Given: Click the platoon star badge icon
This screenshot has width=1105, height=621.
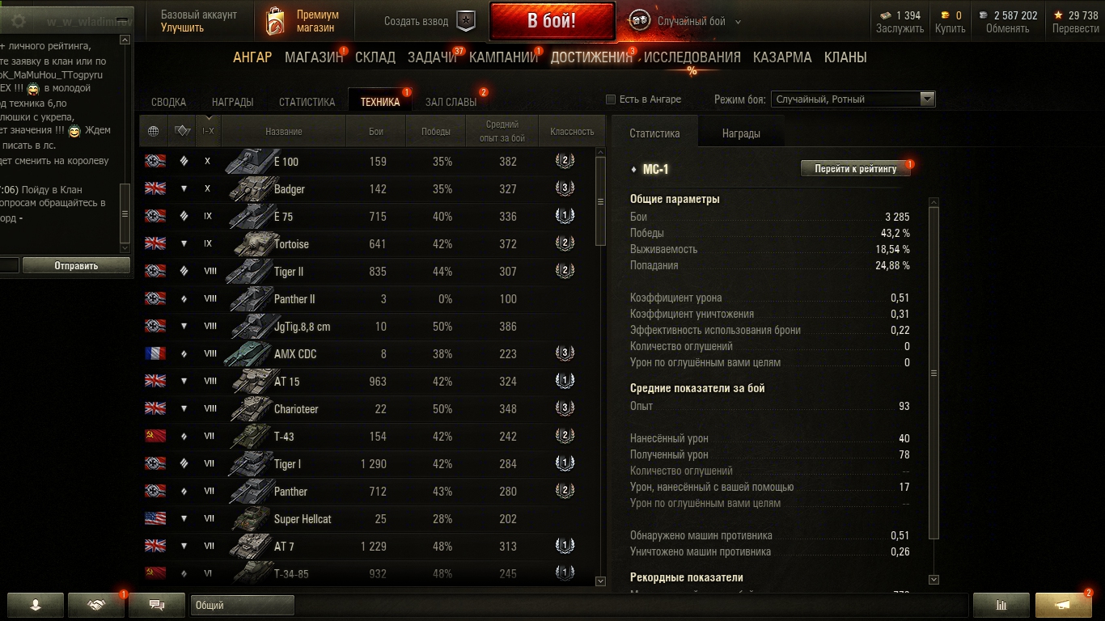Looking at the screenshot, I should (x=466, y=21).
